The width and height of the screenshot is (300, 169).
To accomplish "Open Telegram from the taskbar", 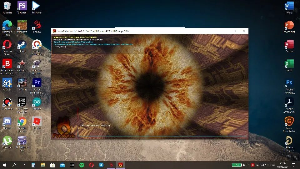I will [101, 165].
